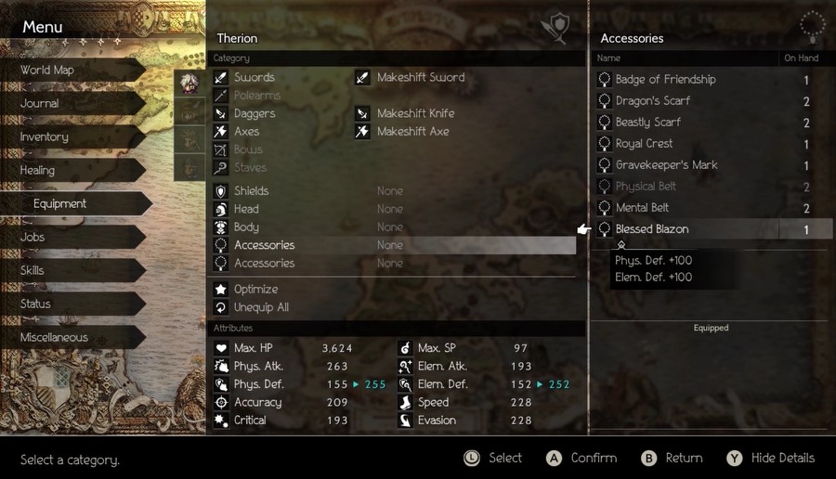The height and width of the screenshot is (479, 836).
Task: Click the Daggers category icon
Action: click(221, 113)
